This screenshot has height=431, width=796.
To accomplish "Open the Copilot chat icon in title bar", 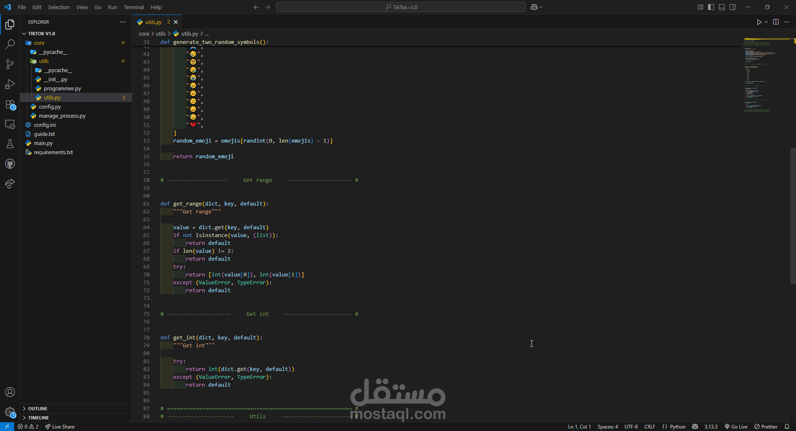I will 534,7.
